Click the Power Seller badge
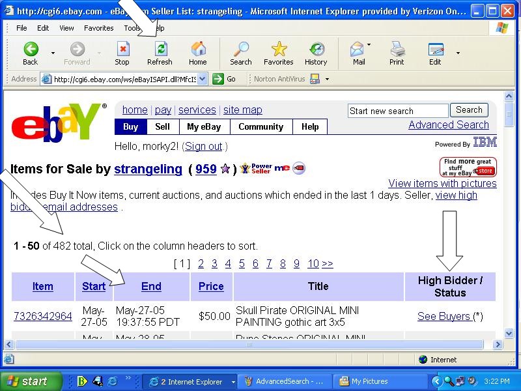 tap(255, 168)
